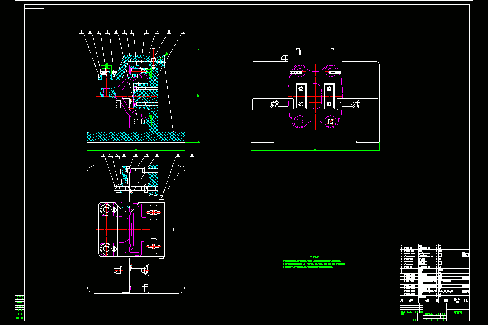The height and width of the screenshot is (325, 488).
Task: Click the hatched base plate in section view
Action: [x=136, y=137]
